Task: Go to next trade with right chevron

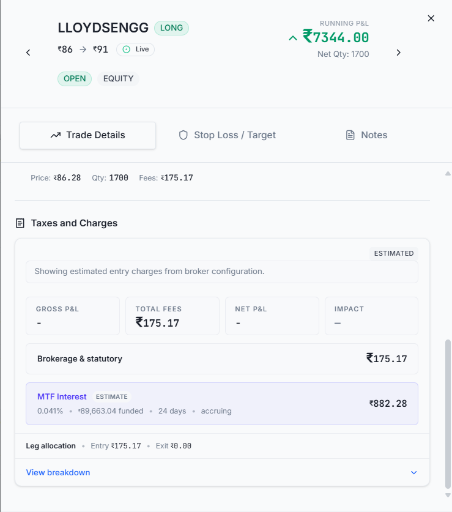Action: click(398, 53)
